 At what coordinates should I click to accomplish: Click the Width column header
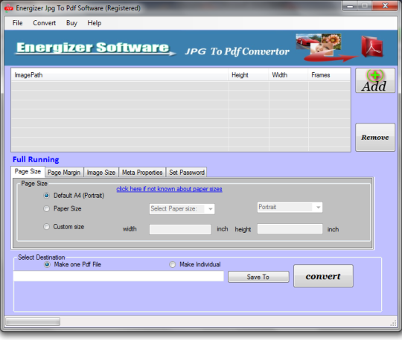(x=288, y=75)
